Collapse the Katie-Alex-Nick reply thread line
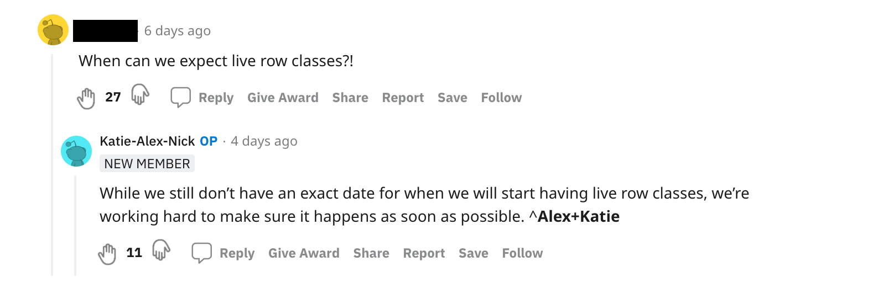873x299 pixels. coord(75,225)
